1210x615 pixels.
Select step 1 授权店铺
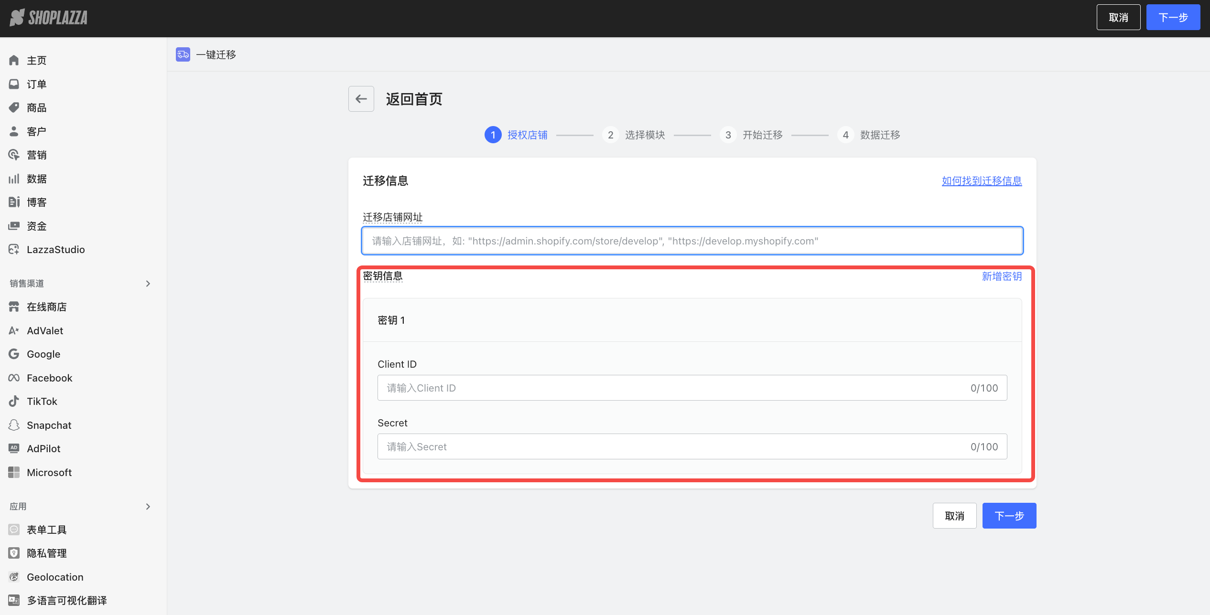click(516, 135)
